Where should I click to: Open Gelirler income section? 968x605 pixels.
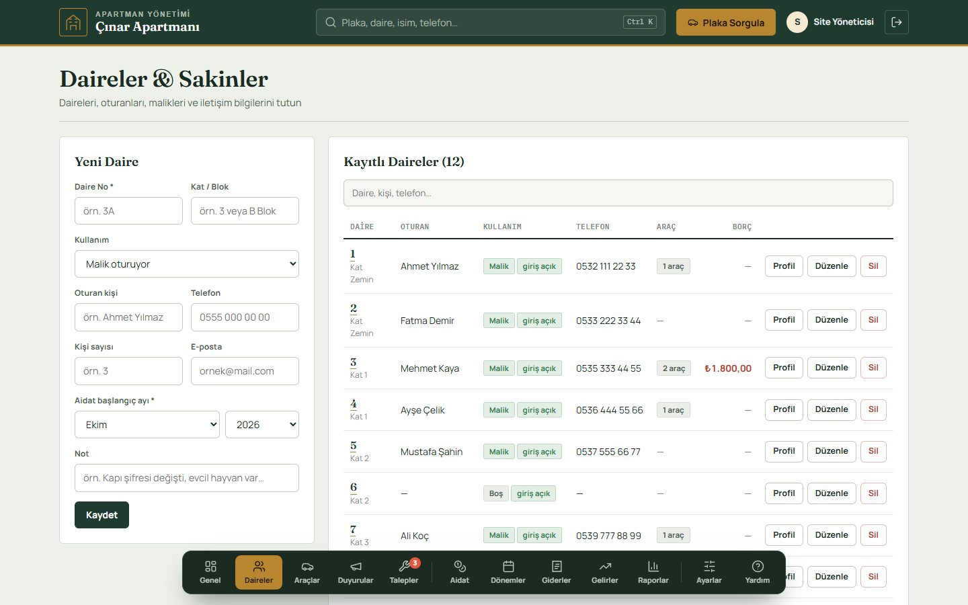[x=605, y=572]
